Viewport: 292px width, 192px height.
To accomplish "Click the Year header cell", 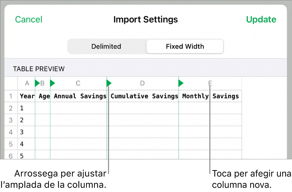I will tap(27, 96).
